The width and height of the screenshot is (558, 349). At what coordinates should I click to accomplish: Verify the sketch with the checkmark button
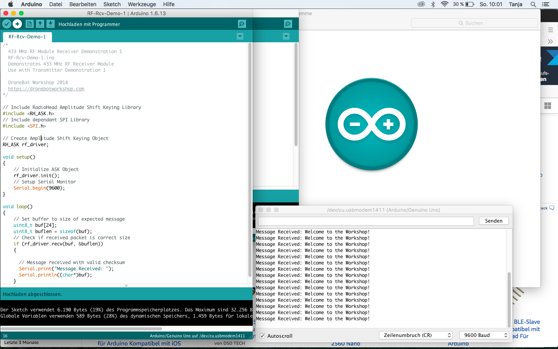[x=7, y=24]
